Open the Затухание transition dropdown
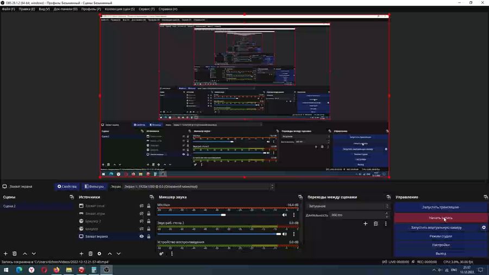The image size is (489, 275). (x=348, y=206)
